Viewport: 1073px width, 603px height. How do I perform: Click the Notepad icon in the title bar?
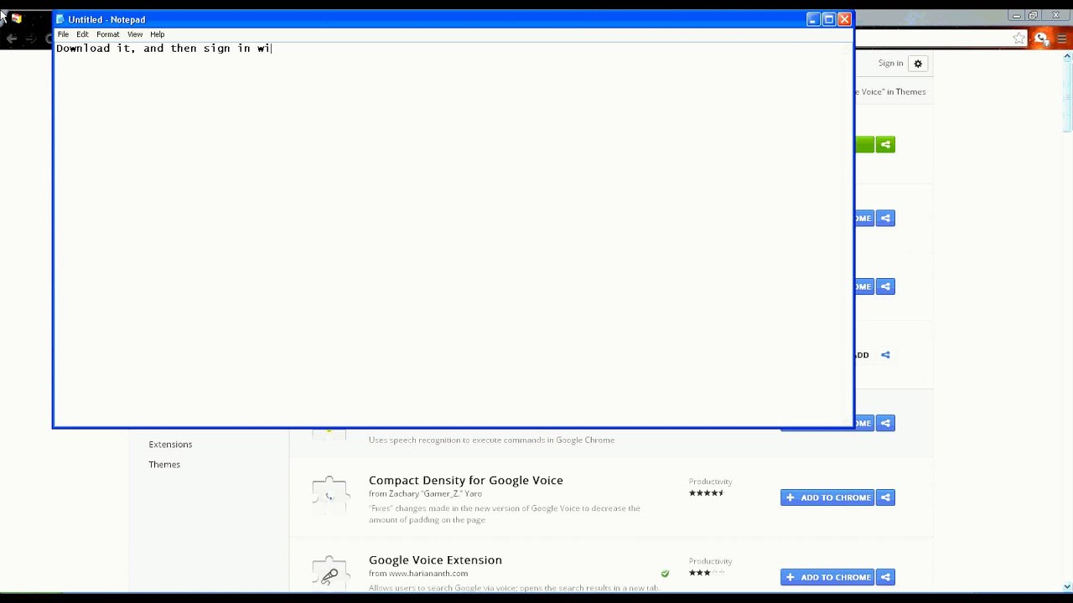(60, 19)
